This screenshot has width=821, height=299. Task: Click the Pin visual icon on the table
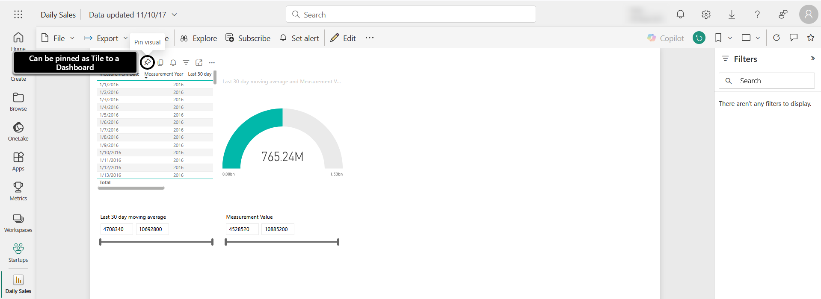pos(147,62)
